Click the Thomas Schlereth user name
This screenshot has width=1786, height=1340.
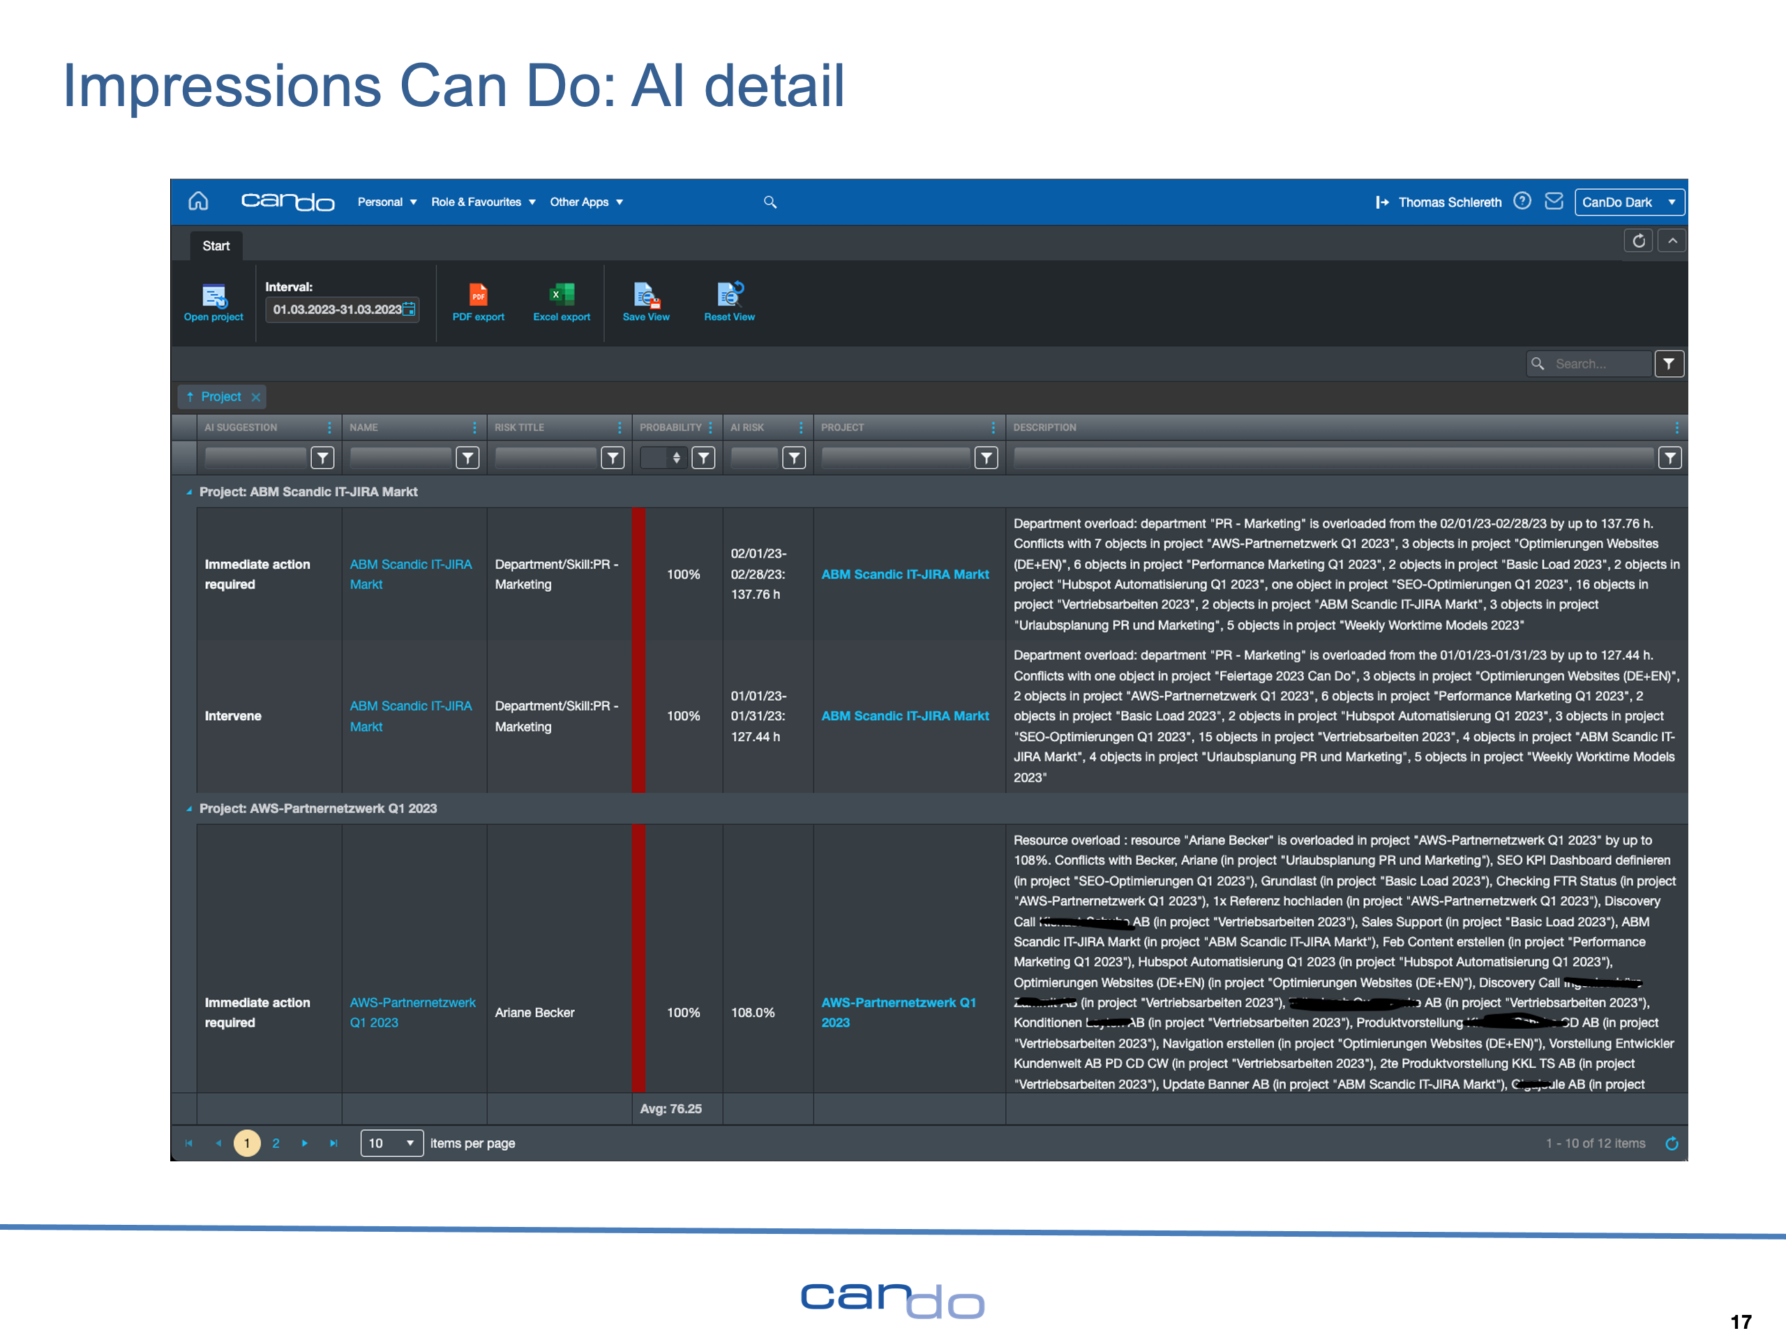click(x=1450, y=202)
